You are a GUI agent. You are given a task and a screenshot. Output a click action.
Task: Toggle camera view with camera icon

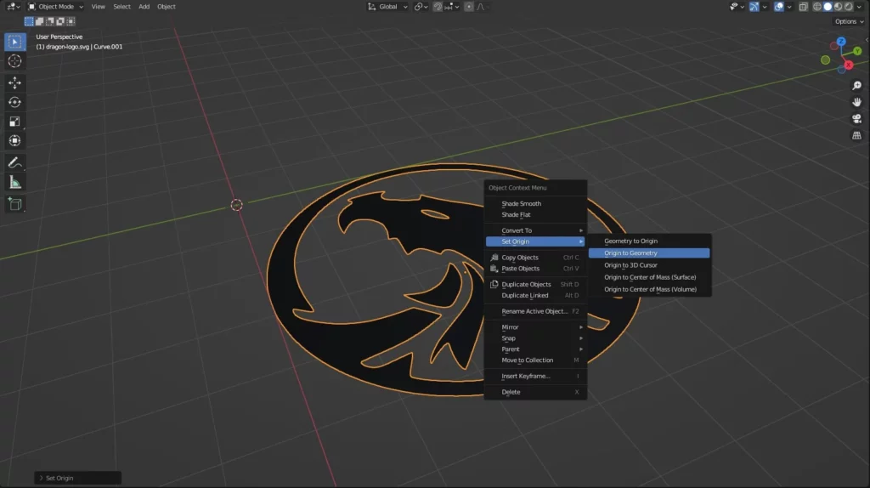pos(856,119)
